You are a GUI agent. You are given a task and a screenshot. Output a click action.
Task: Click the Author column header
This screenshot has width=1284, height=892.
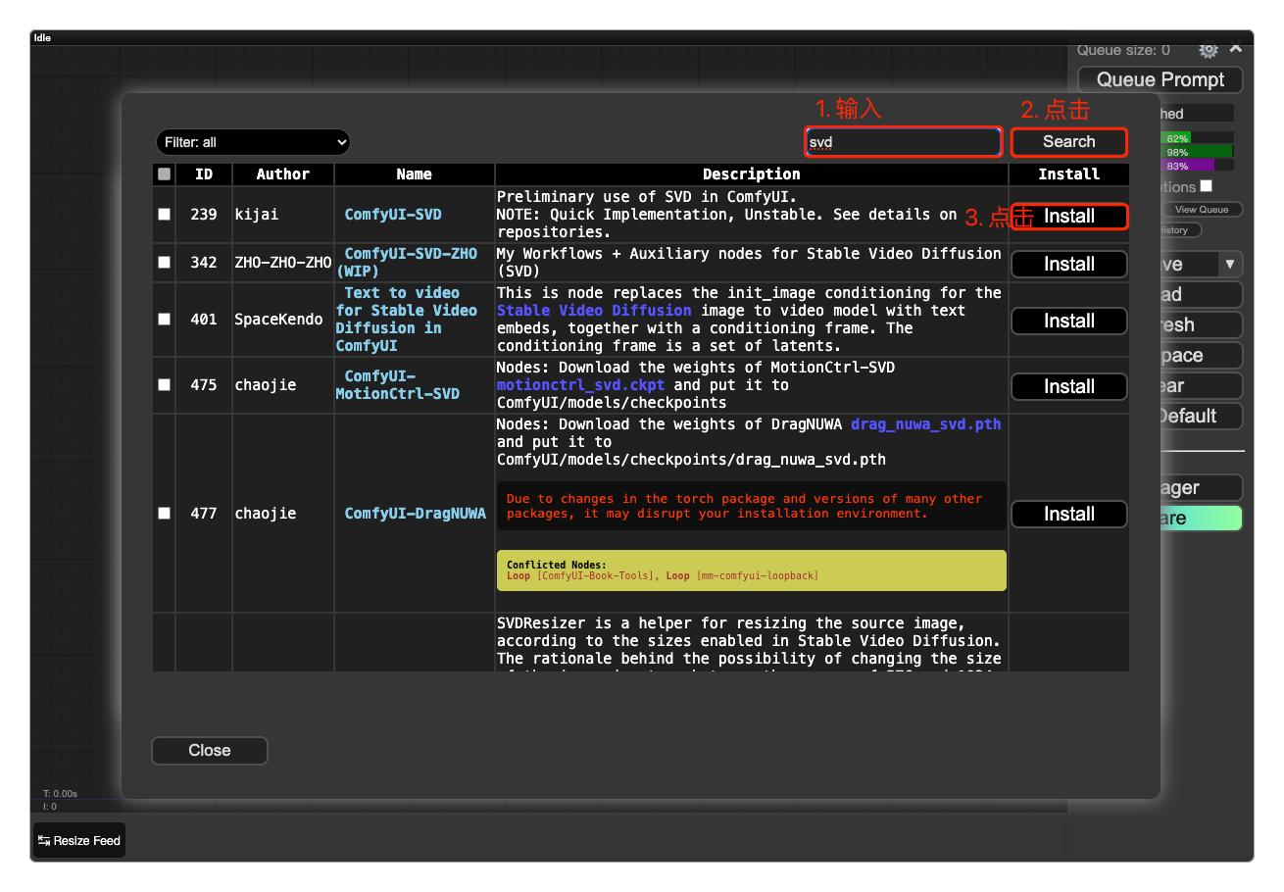pos(283,174)
